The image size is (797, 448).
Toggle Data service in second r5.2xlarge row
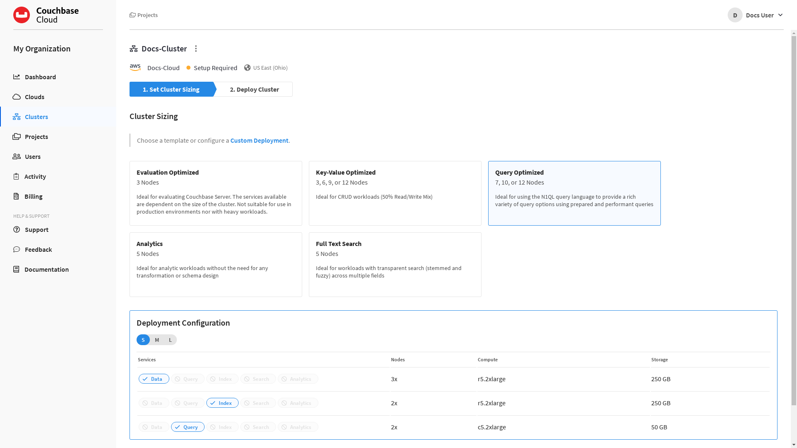pos(154,403)
